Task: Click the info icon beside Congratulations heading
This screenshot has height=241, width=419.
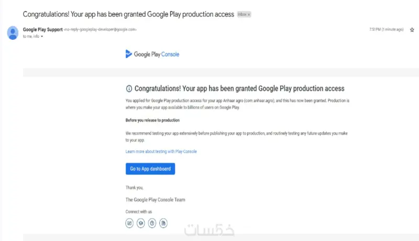Action: (x=129, y=89)
